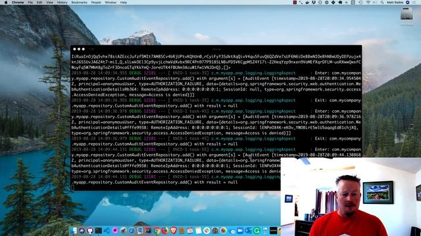The width and height of the screenshot is (421, 236).
Task: Click 'AccessDeniedException, message=Access is denied)]]' line in terminal
Action: pyautogui.click(x=133, y=94)
